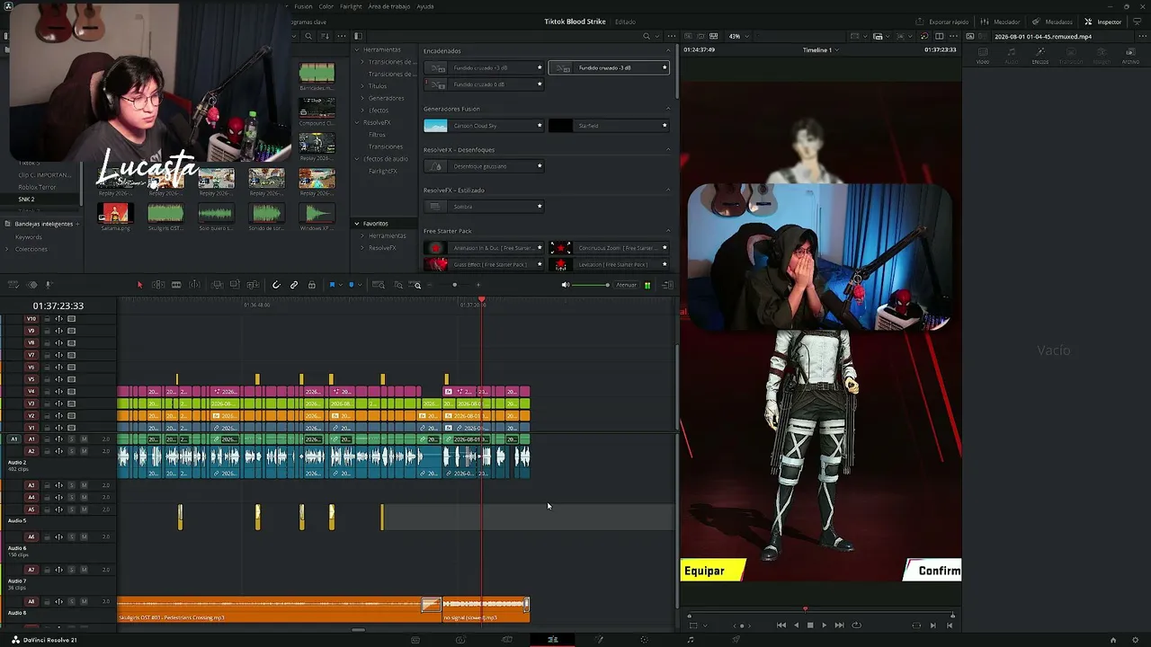Select Generadores in the effects tree
Screen dimensions: 1151x647
(387, 98)
